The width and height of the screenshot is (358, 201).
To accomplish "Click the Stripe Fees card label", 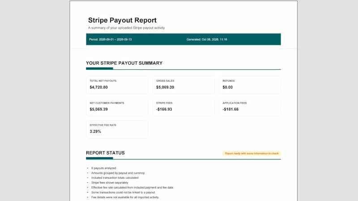I will coord(164,103).
